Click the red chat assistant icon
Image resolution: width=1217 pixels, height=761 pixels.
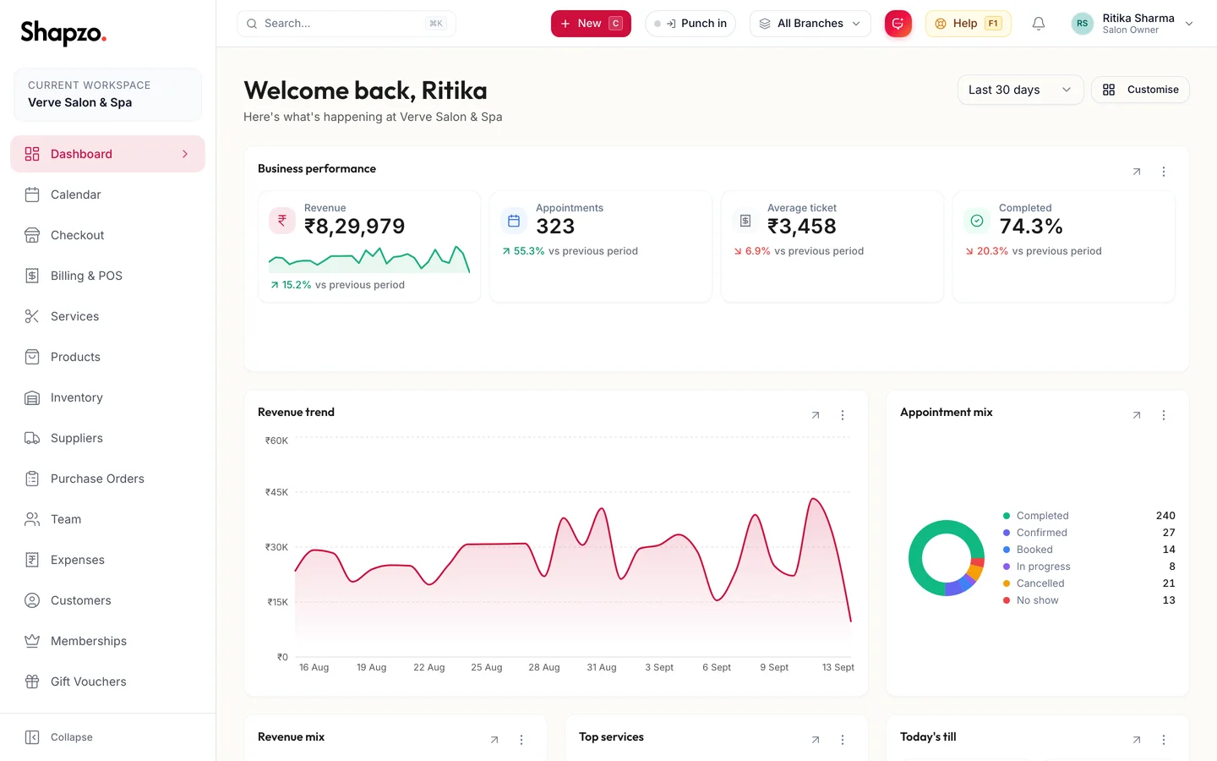click(898, 24)
